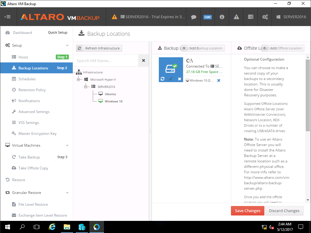Open File Explorer from taskbar

click(67, 227)
